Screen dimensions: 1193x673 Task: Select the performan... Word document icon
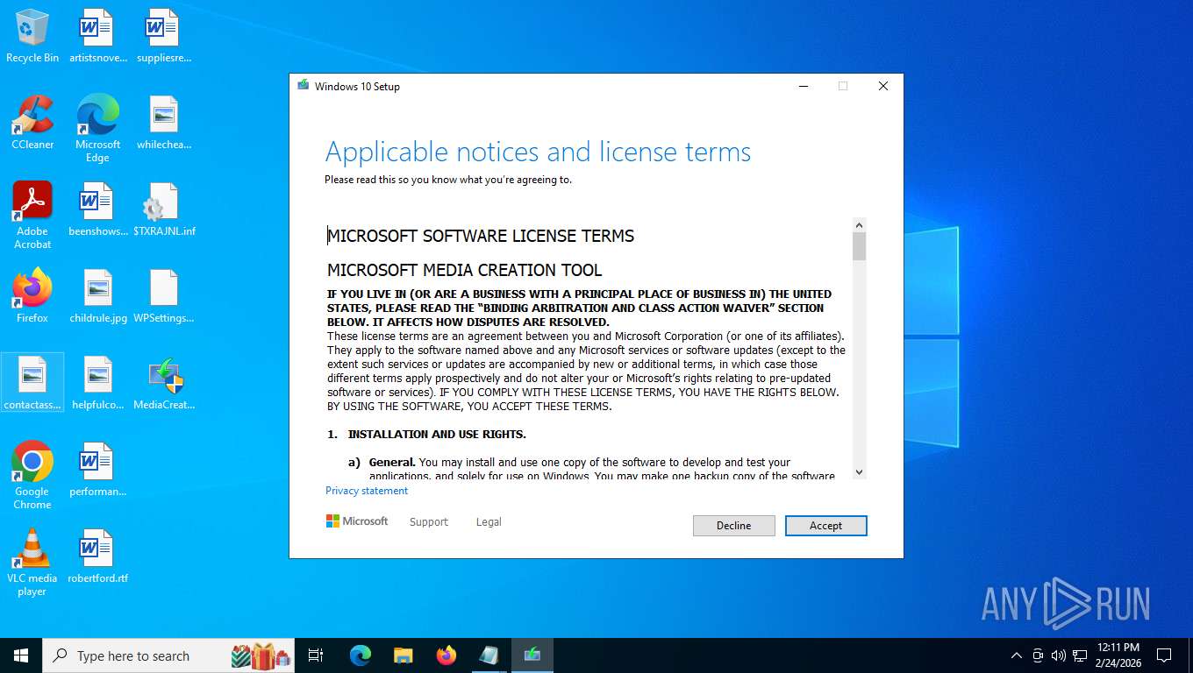pos(97,470)
